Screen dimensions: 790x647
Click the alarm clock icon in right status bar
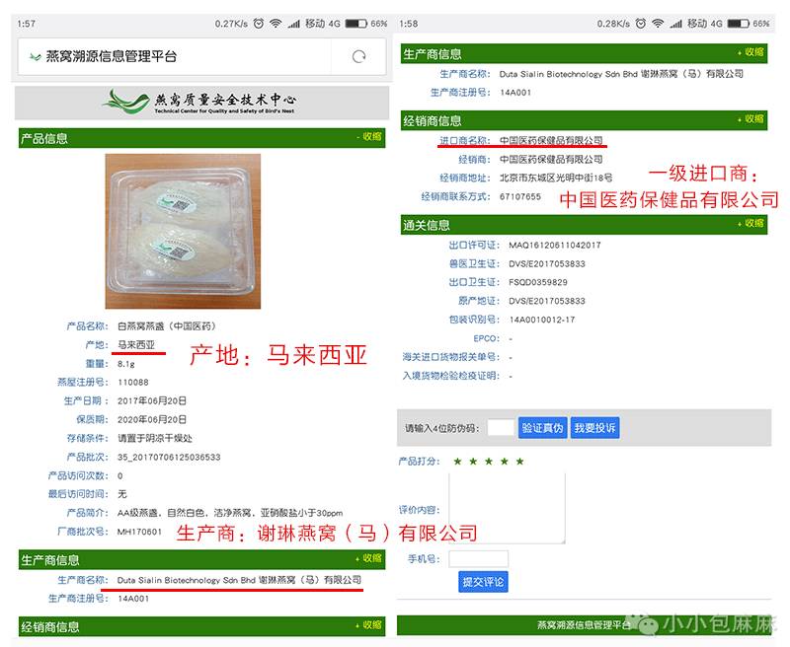(640, 24)
